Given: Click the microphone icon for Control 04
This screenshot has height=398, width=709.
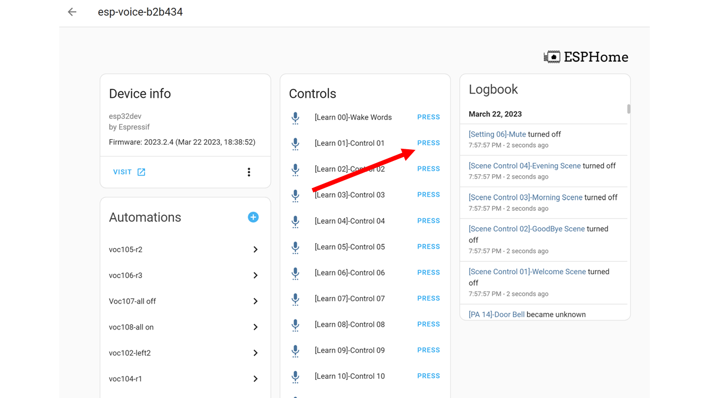Looking at the screenshot, I should (295, 221).
